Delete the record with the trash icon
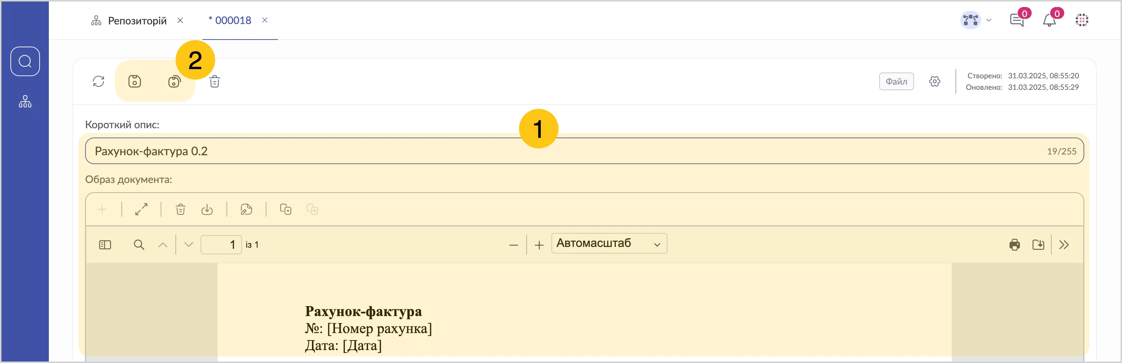 point(215,81)
